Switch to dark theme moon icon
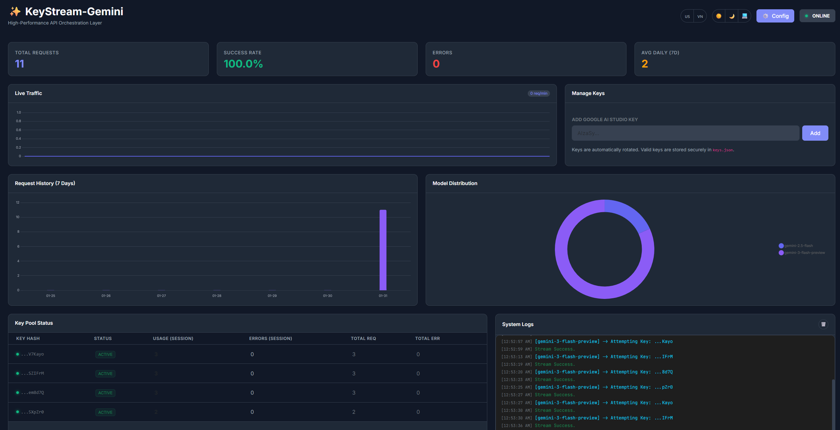The width and height of the screenshot is (840, 430). 732,16
